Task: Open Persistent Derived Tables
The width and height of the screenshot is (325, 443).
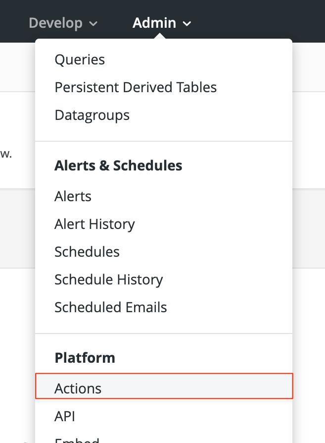Action: [136, 88]
